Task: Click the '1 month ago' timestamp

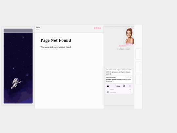Action: (x=128, y=77)
